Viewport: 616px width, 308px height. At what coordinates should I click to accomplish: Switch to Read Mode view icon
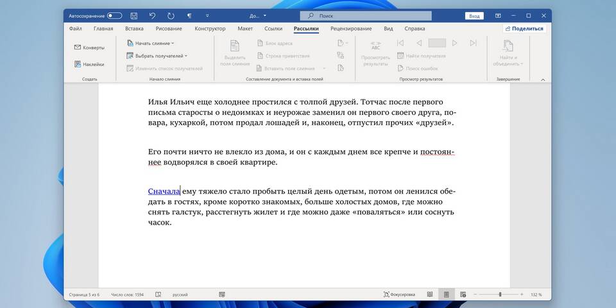[430, 295]
